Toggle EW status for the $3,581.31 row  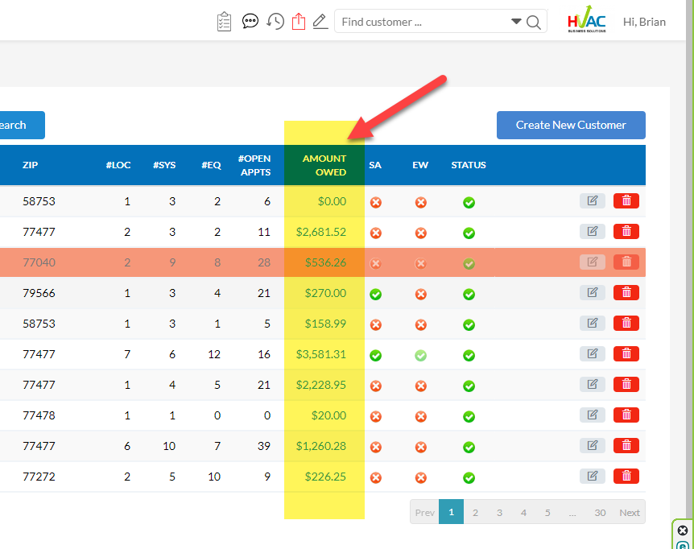420,355
